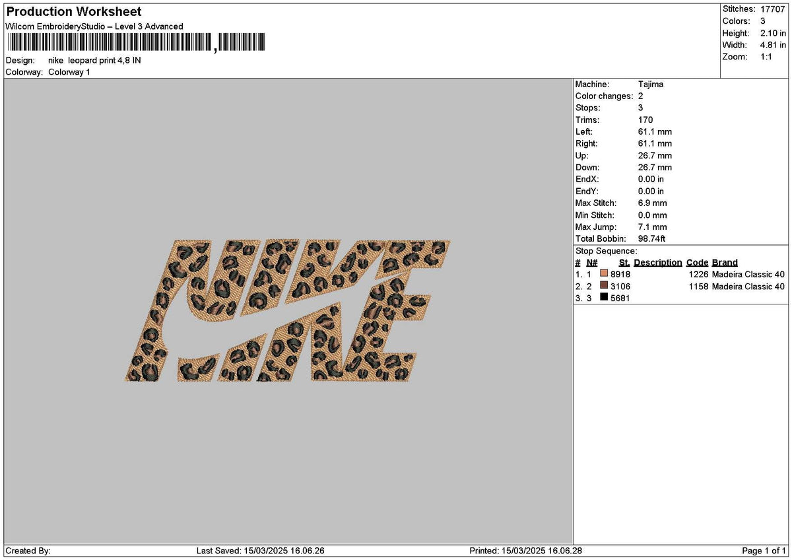Click the 5681 black thread color swatch

[x=604, y=298]
